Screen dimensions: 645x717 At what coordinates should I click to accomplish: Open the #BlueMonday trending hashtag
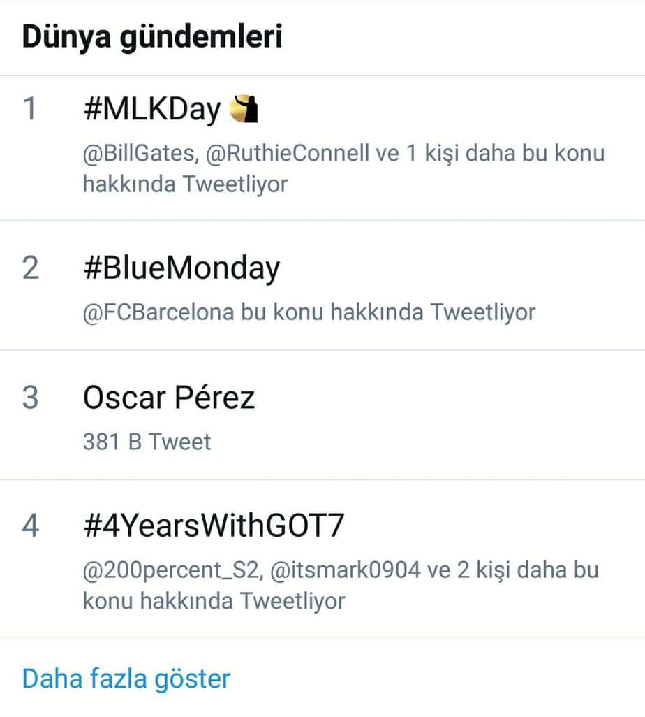point(181,268)
